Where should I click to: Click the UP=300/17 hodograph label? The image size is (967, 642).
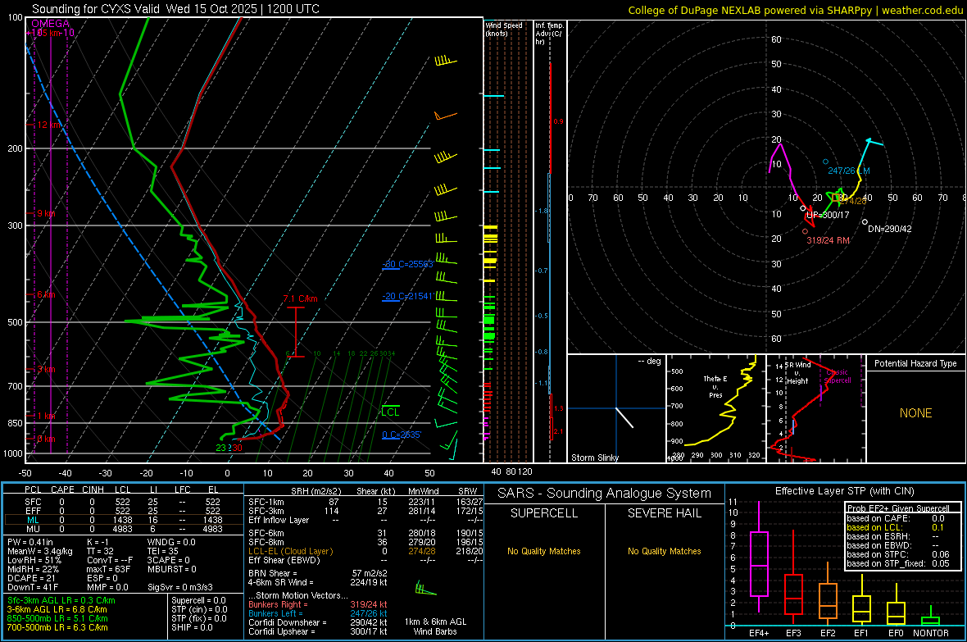(x=828, y=216)
